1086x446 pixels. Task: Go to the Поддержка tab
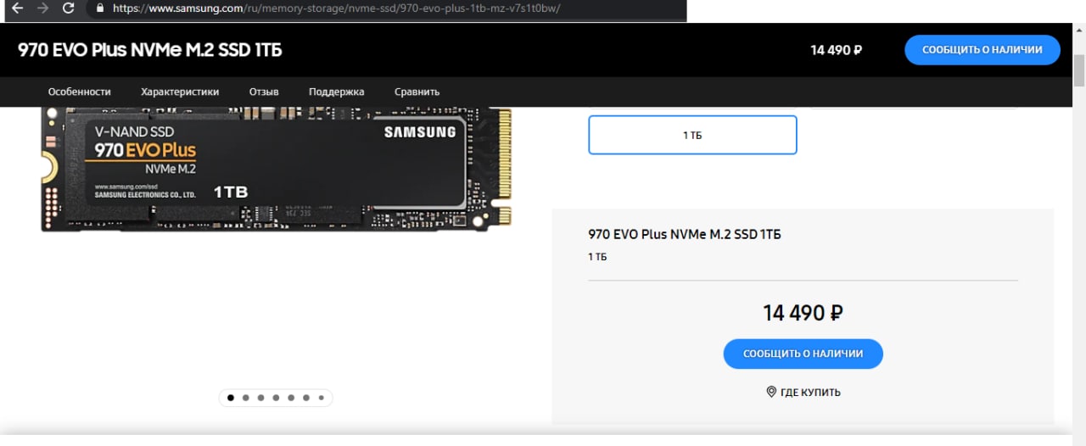pyautogui.click(x=337, y=92)
